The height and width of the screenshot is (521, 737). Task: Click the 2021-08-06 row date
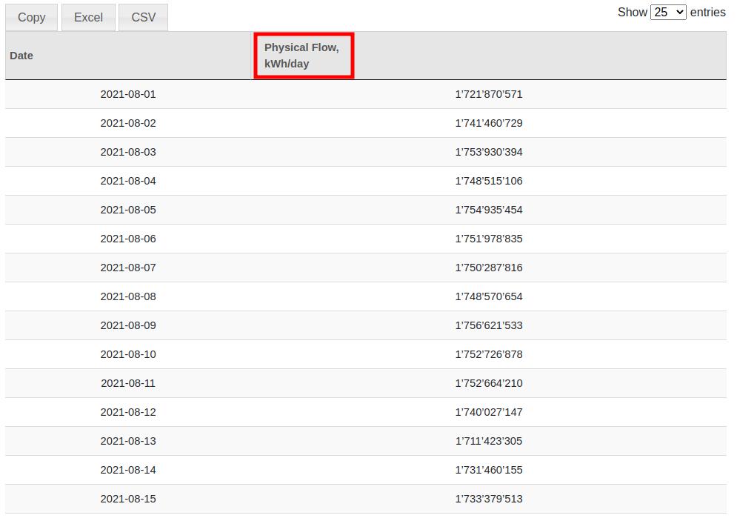(x=128, y=239)
